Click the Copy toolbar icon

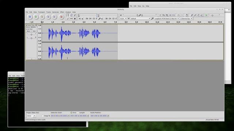pos(163,15)
